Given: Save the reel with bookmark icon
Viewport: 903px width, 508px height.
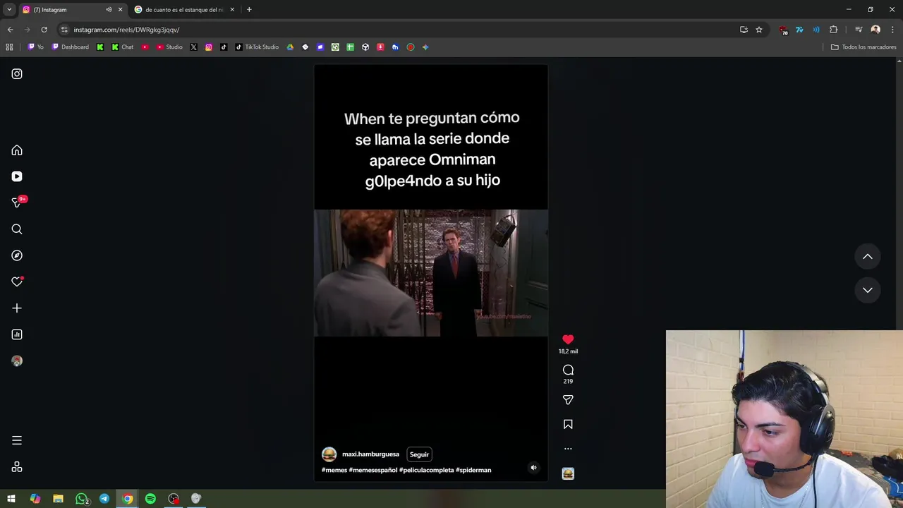Looking at the screenshot, I should 568,425.
